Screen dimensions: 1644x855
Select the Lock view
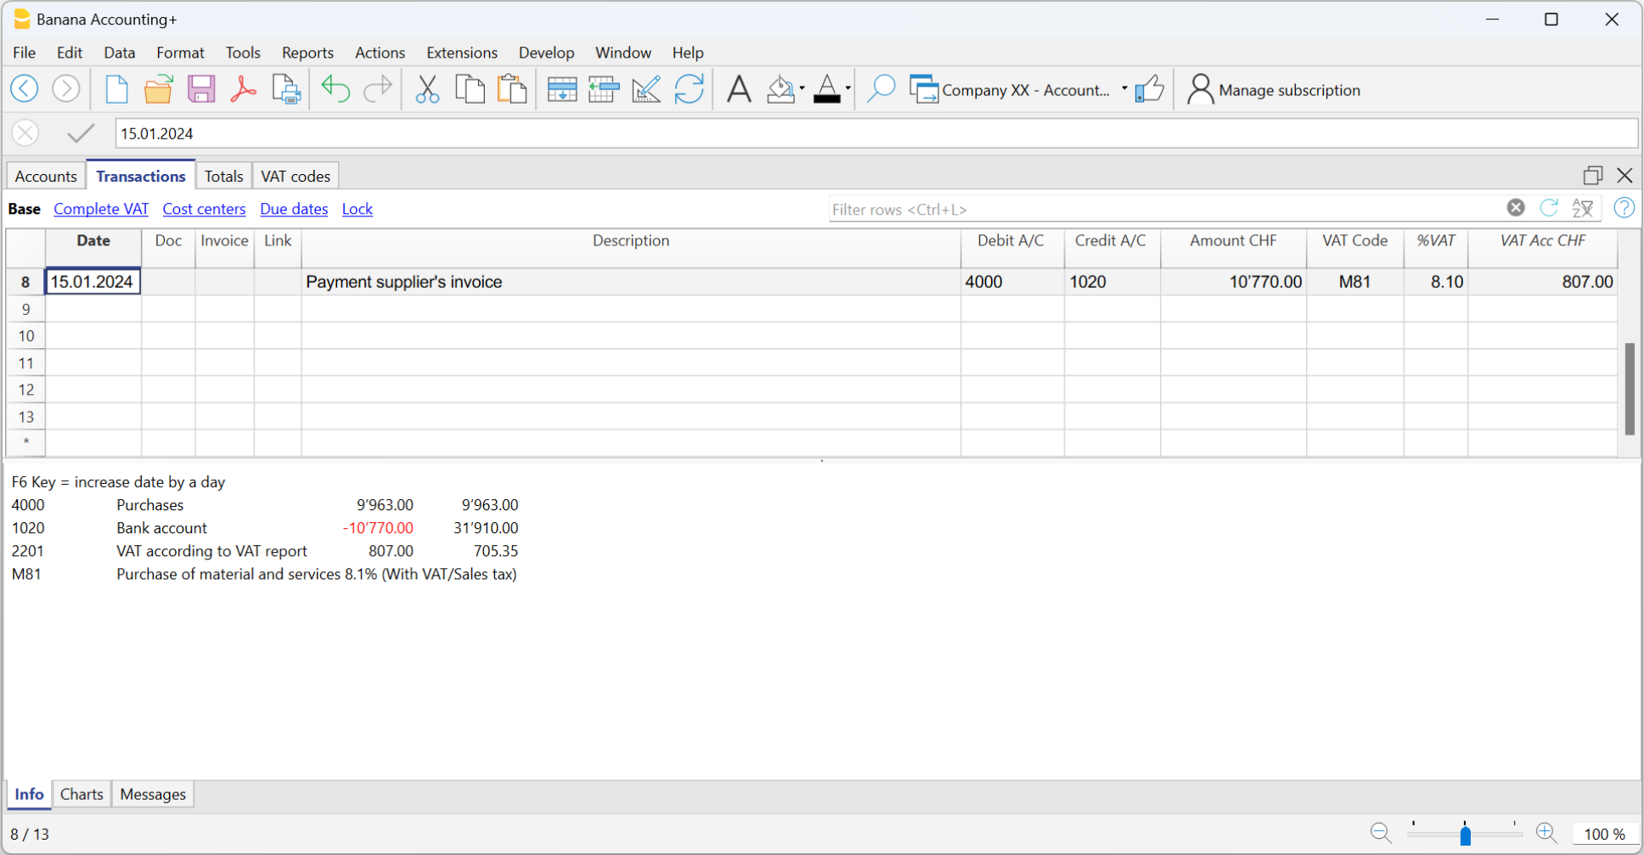click(x=358, y=209)
